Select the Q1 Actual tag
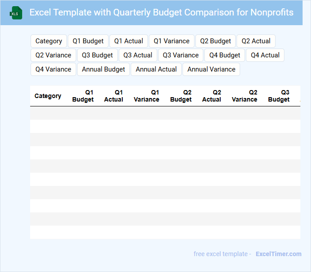 [128, 41]
